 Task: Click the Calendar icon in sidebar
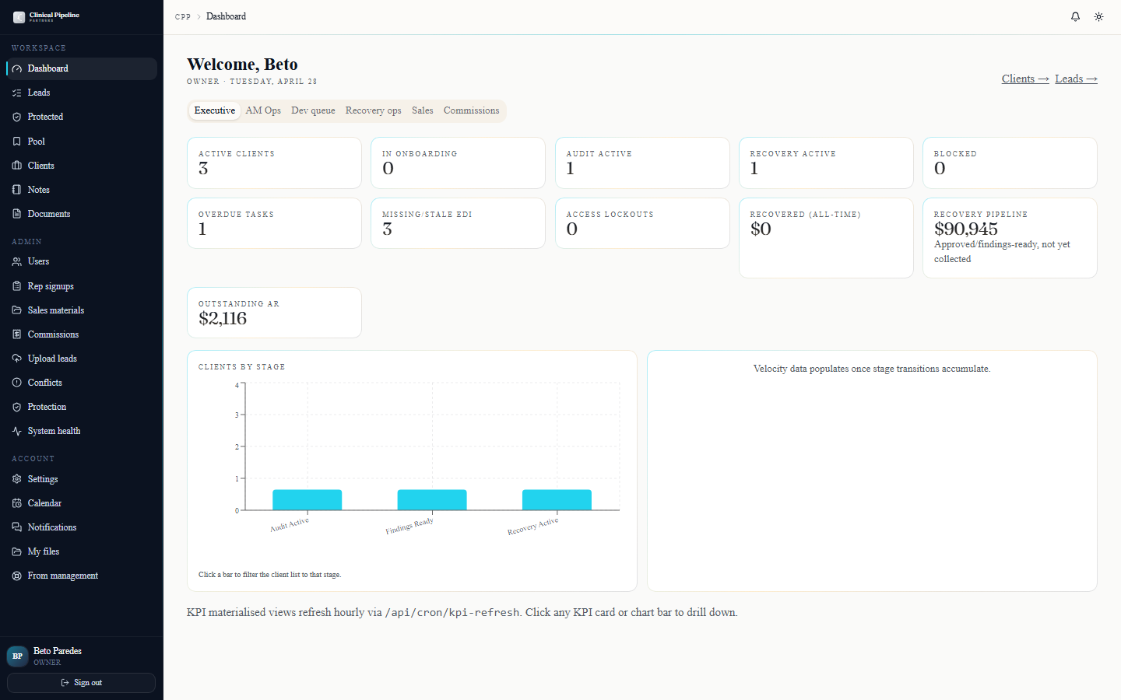[17, 503]
